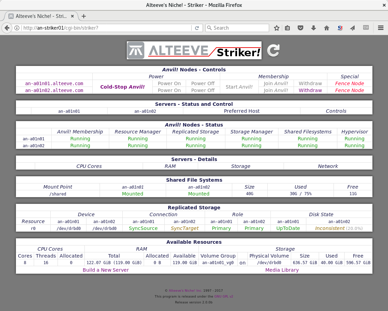Open the Media Library link

tap(282, 270)
